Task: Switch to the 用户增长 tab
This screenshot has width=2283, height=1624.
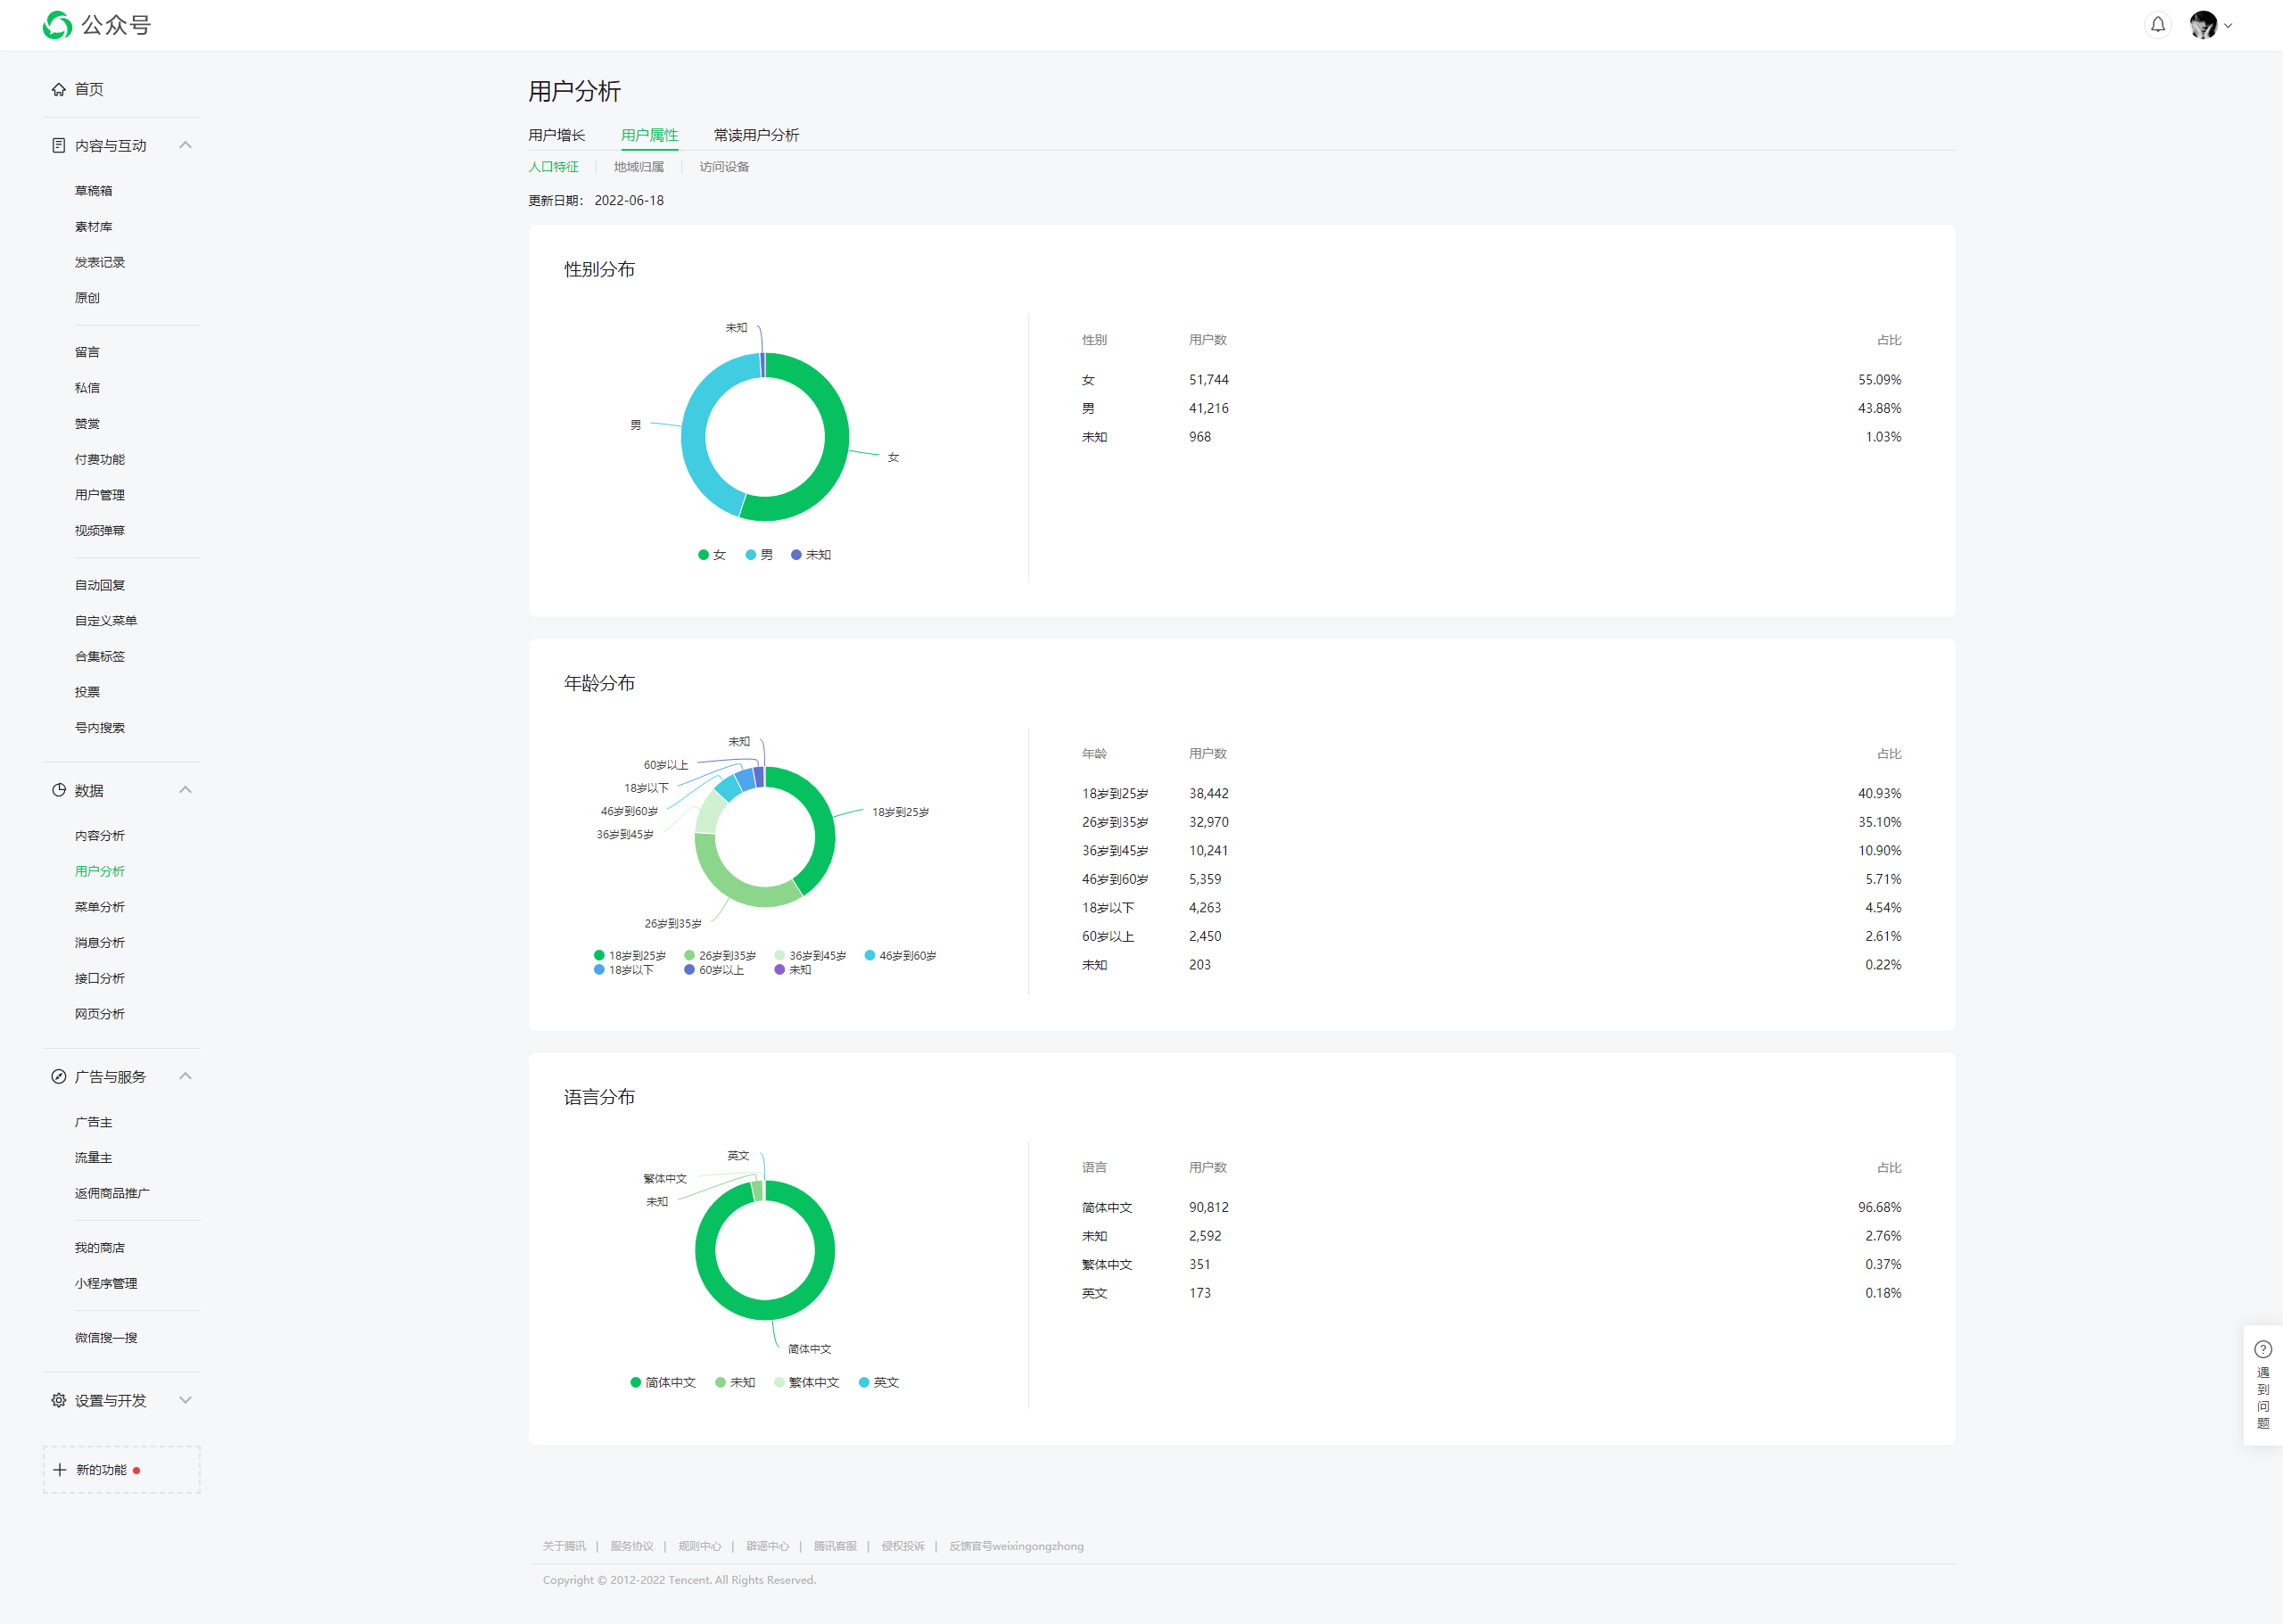Action: tap(556, 135)
